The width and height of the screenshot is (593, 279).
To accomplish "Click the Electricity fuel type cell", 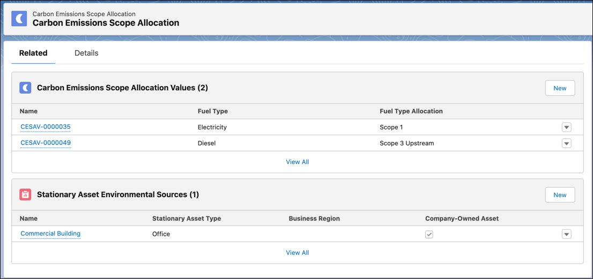I will (x=212, y=127).
